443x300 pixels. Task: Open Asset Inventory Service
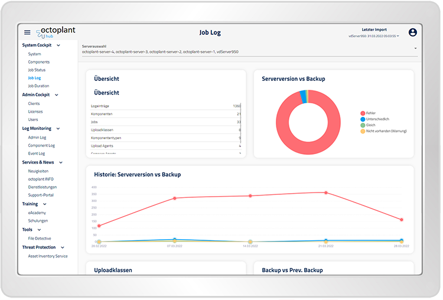tap(48, 256)
